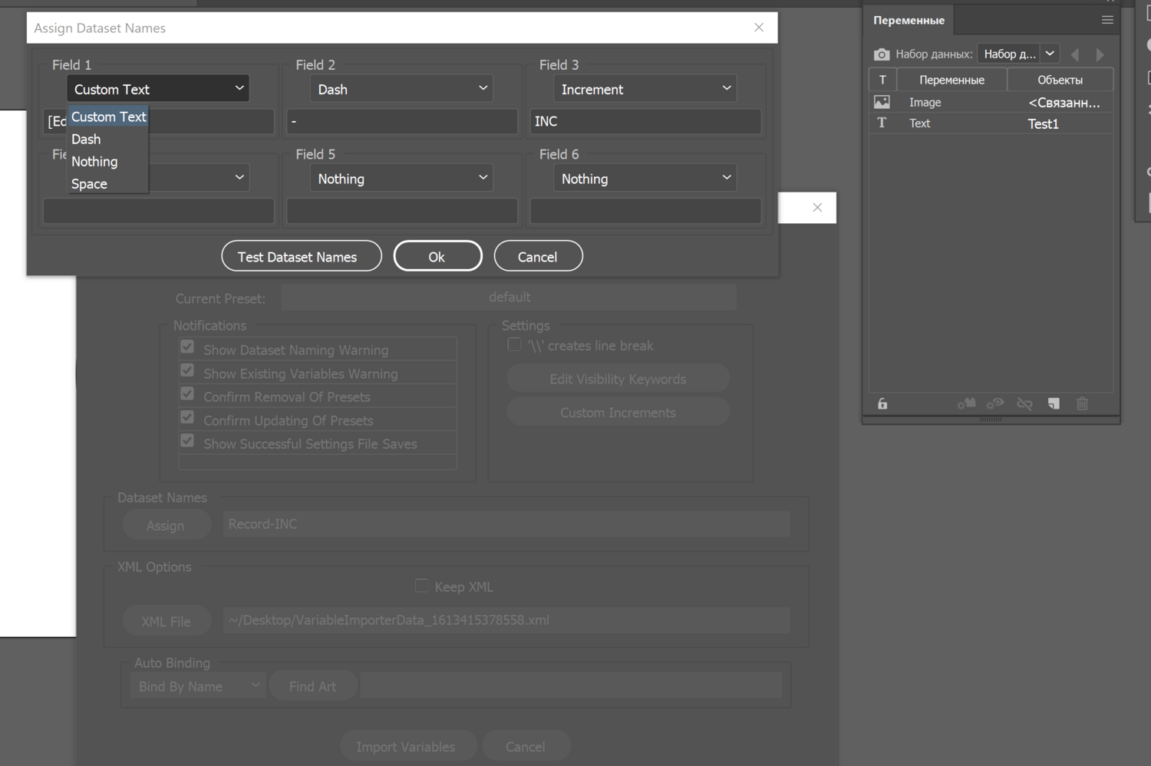Choose Space from the Field 1 list
The width and height of the screenshot is (1151, 766).
click(89, 184)
